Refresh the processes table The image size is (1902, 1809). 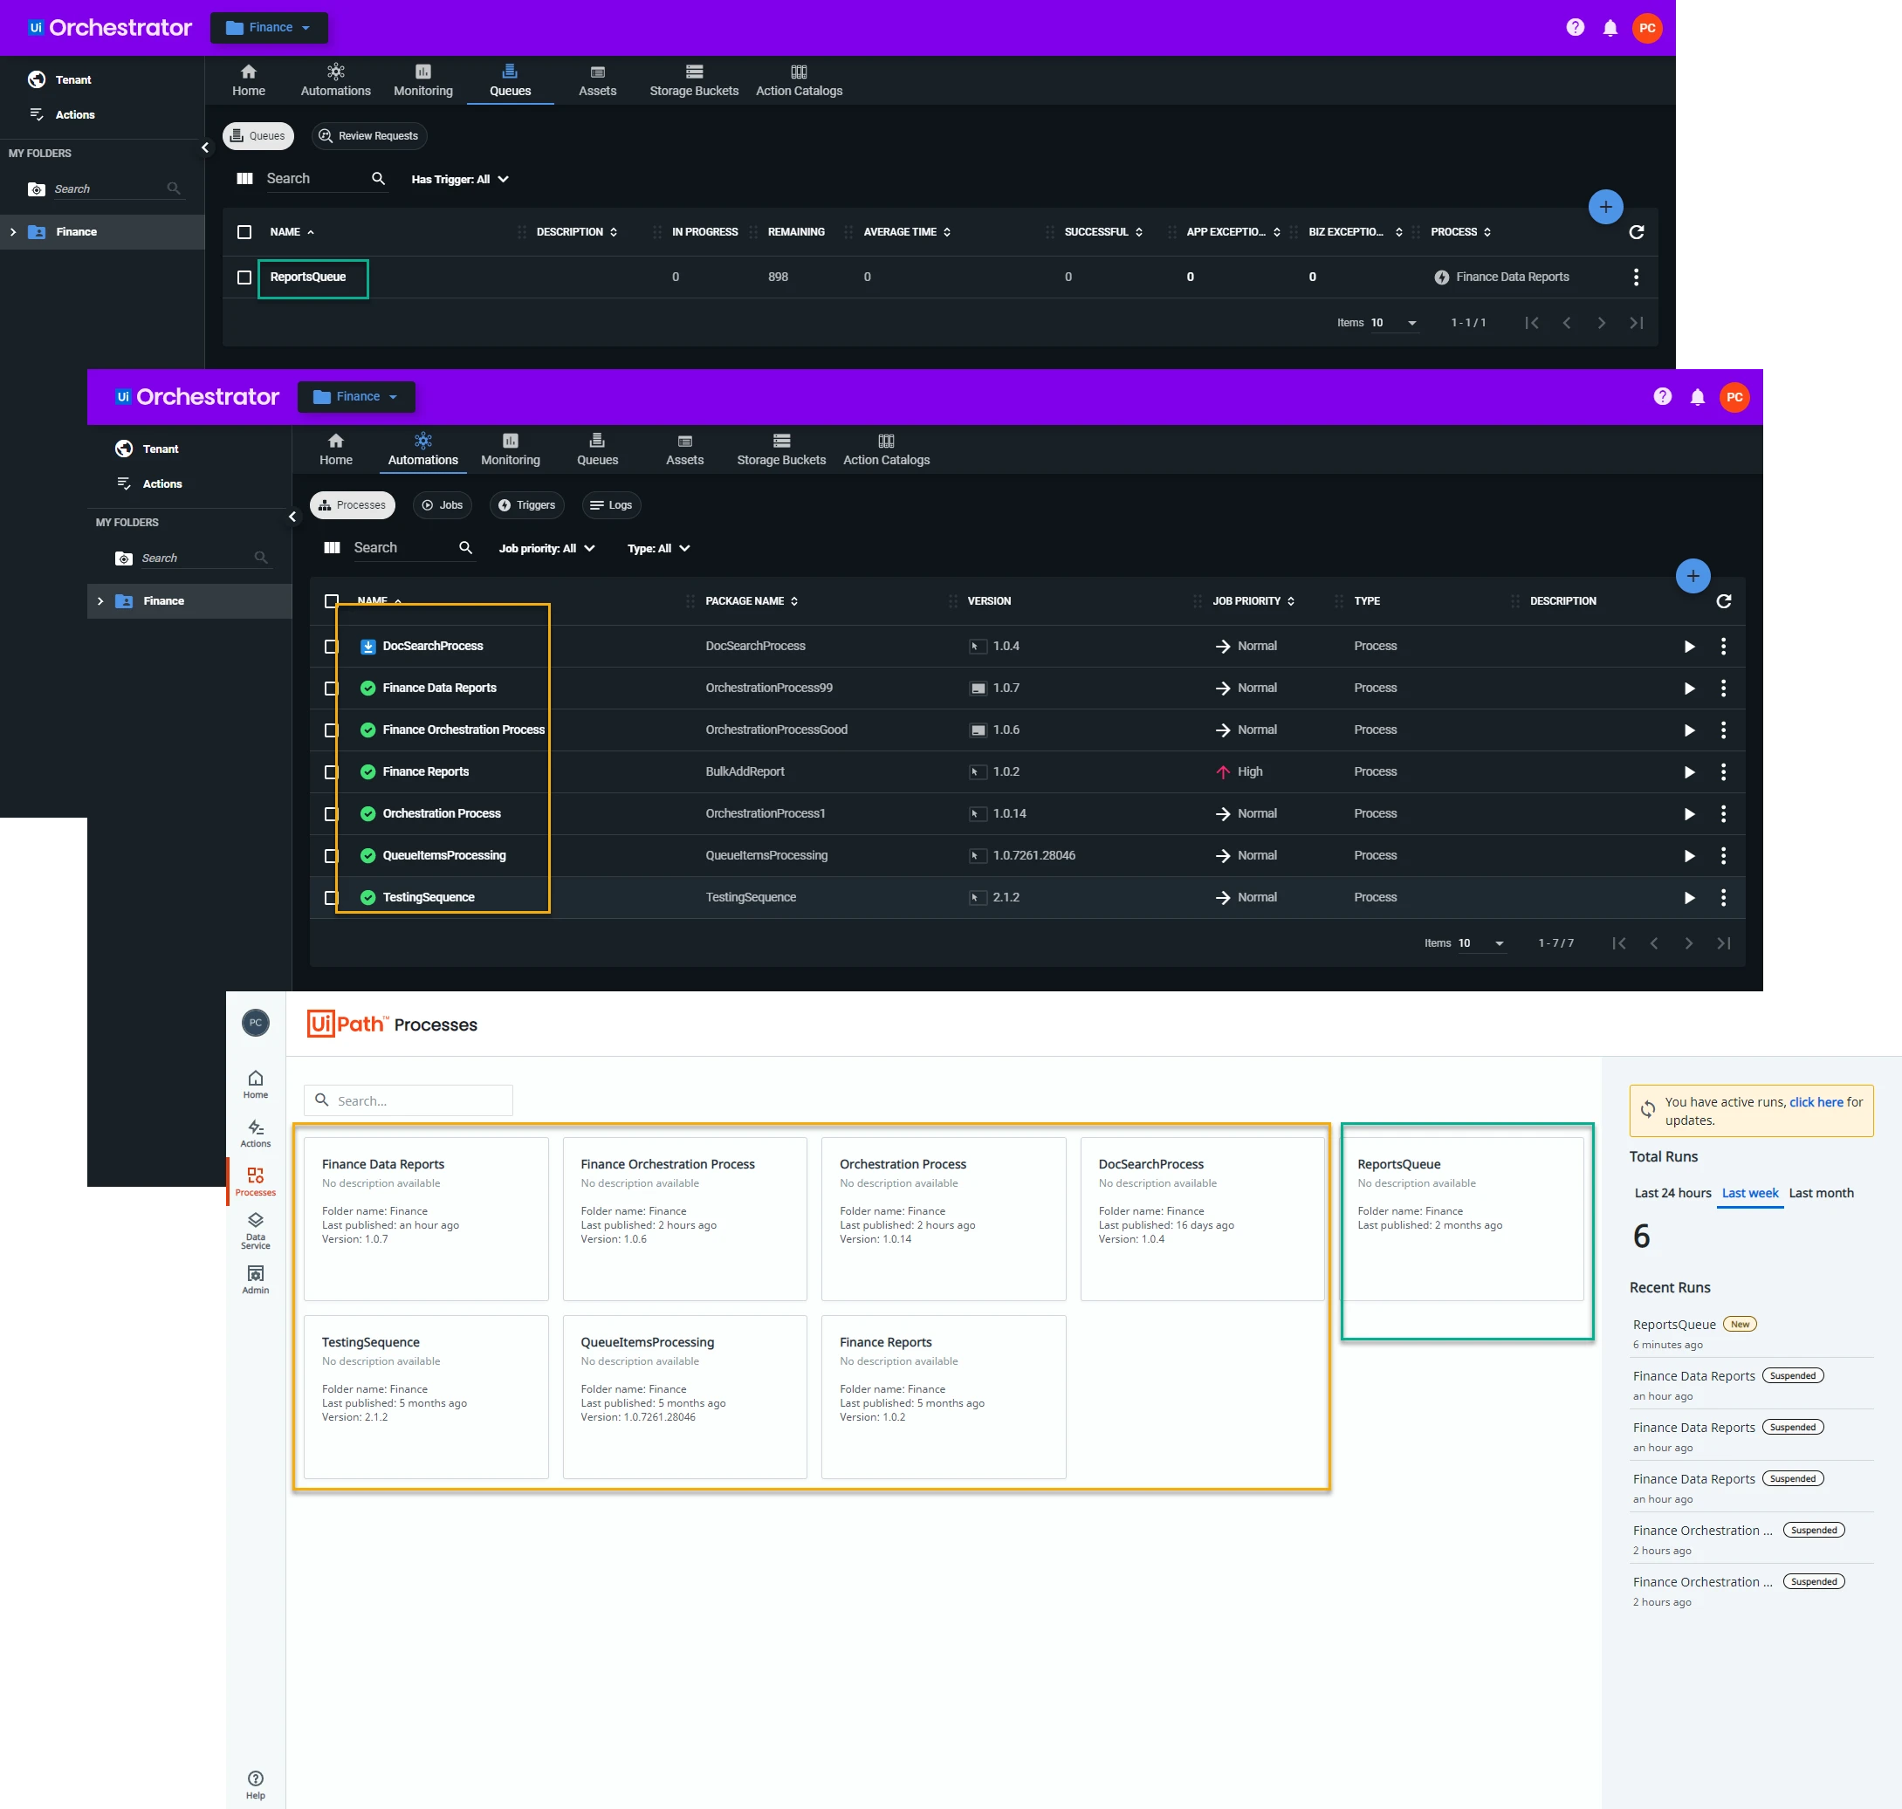[x=1724, y=602]
